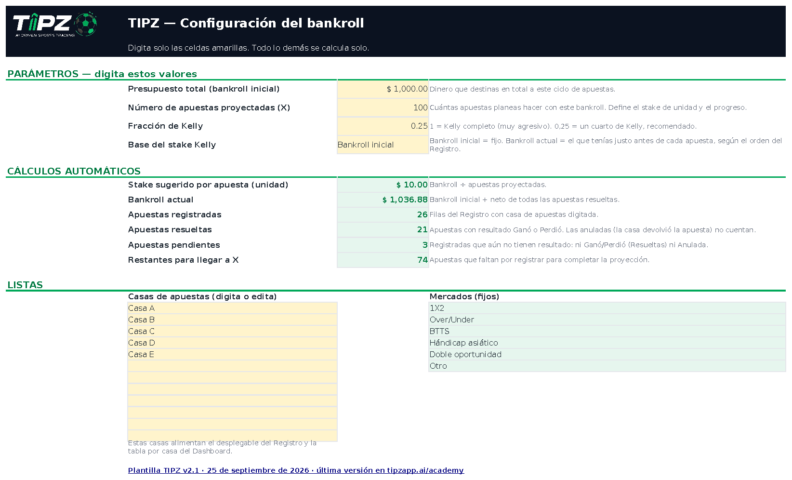Click the Base del stake Kelly label

pyautogui.click(x=172, y=145)
